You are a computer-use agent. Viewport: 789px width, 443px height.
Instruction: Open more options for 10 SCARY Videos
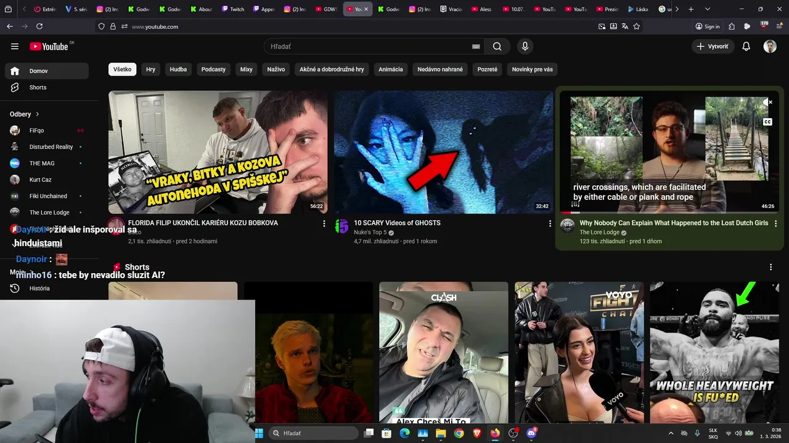550,224
